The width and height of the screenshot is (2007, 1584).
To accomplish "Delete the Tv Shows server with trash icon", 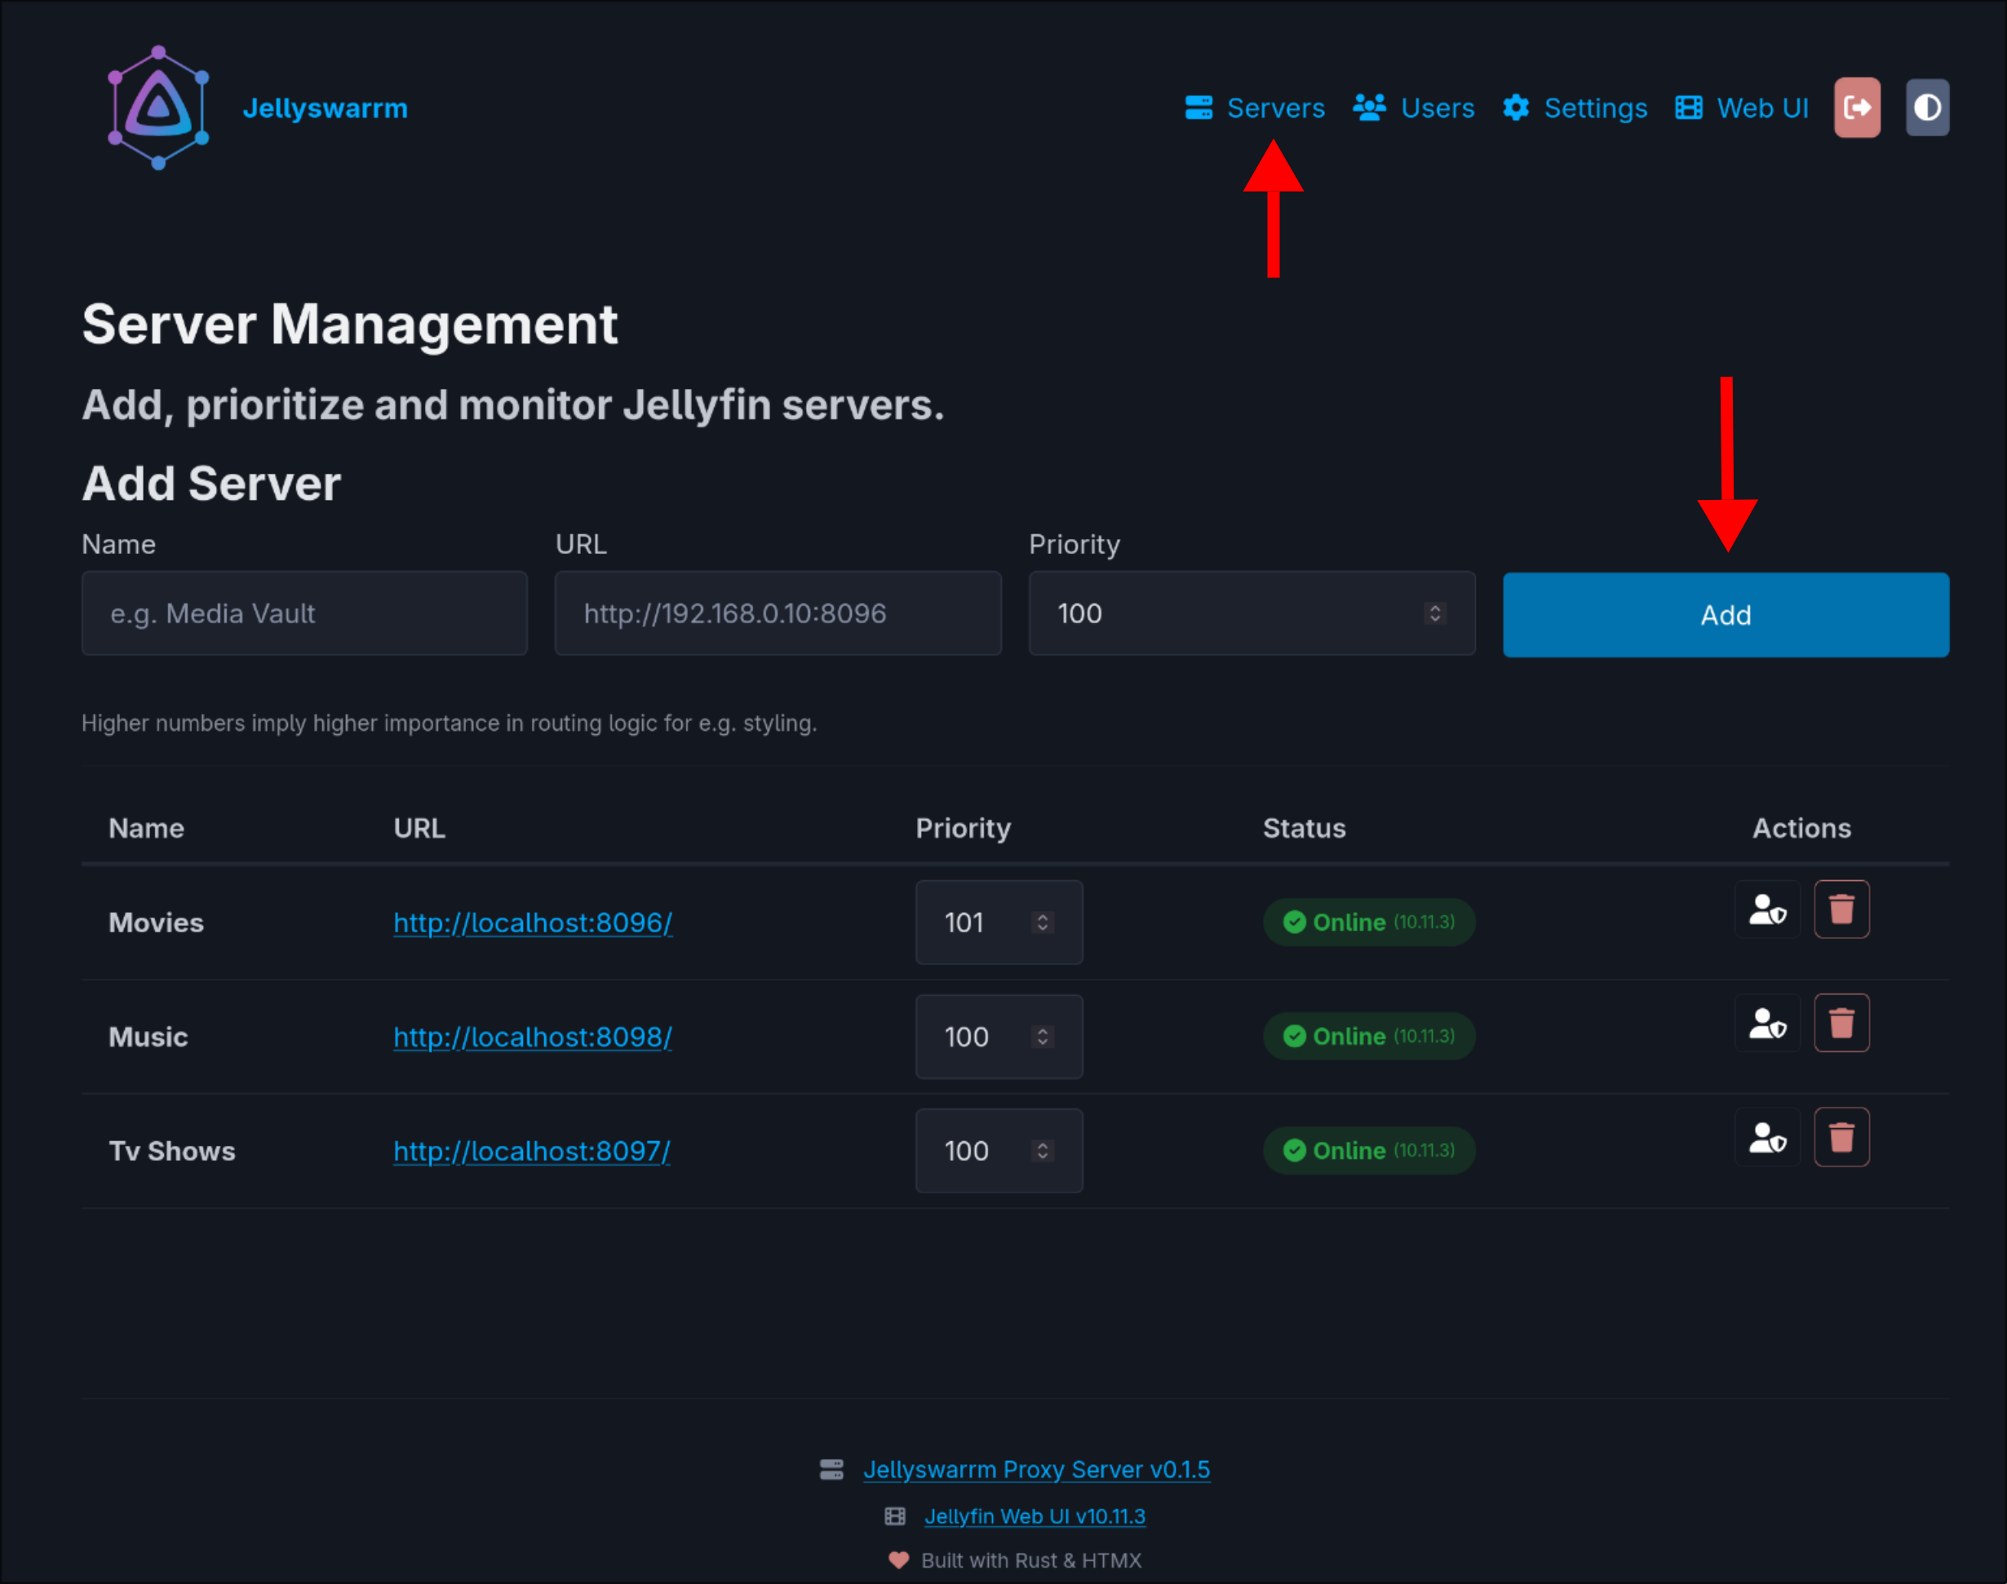I will [1841, 1138].
